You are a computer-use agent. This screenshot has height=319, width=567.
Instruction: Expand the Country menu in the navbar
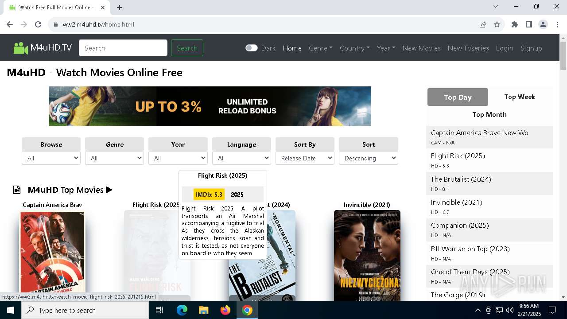coord(355,48)
